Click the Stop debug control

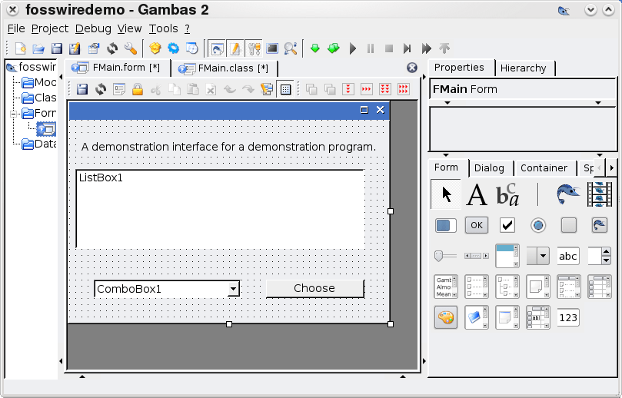pyautogui.click(x=389, y=48)
